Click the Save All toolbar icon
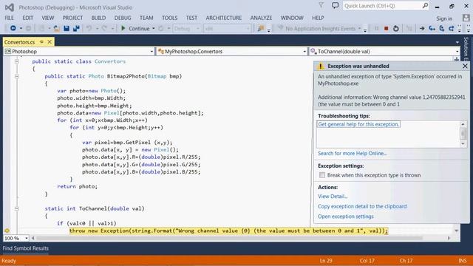This screenshot has height=266, width=473. 76,28
